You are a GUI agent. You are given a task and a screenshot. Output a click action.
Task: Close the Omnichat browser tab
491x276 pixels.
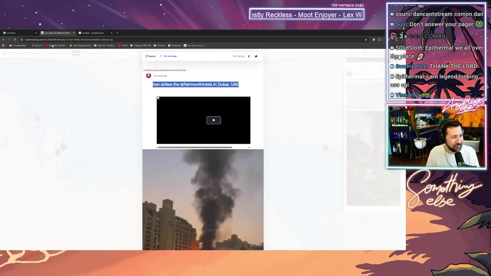pyautogui.click(x=36, y=33)
